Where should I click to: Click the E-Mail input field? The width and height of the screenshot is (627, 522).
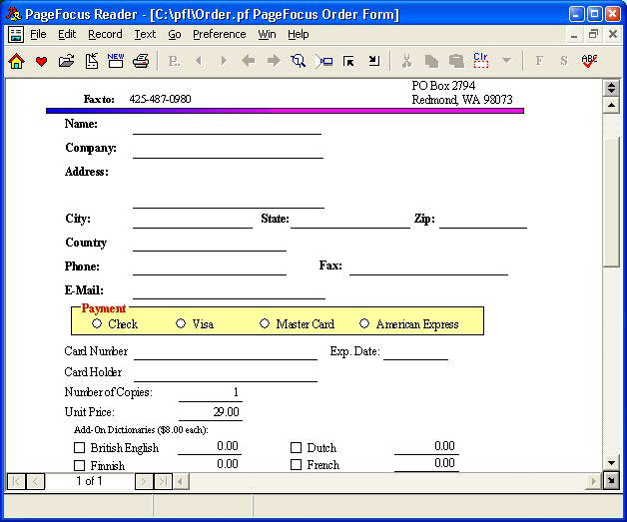229,291
